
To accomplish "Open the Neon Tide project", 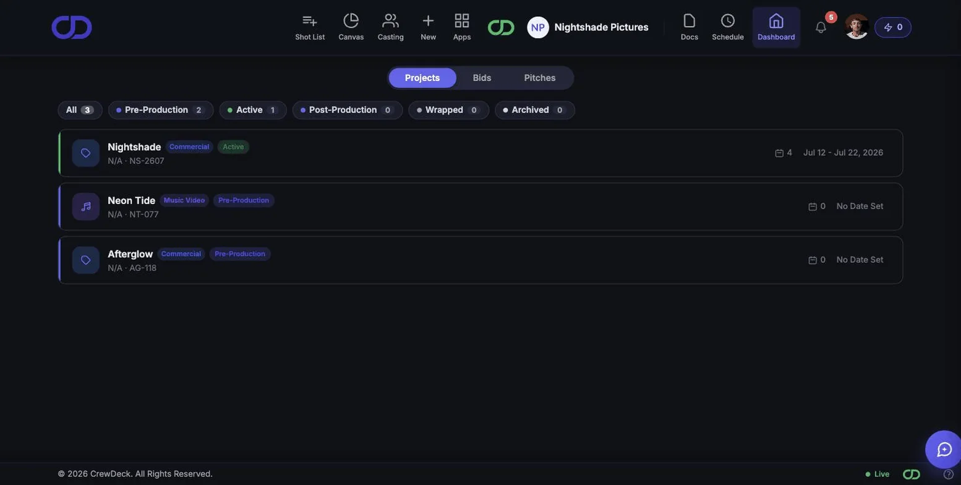I will point(480,207).
